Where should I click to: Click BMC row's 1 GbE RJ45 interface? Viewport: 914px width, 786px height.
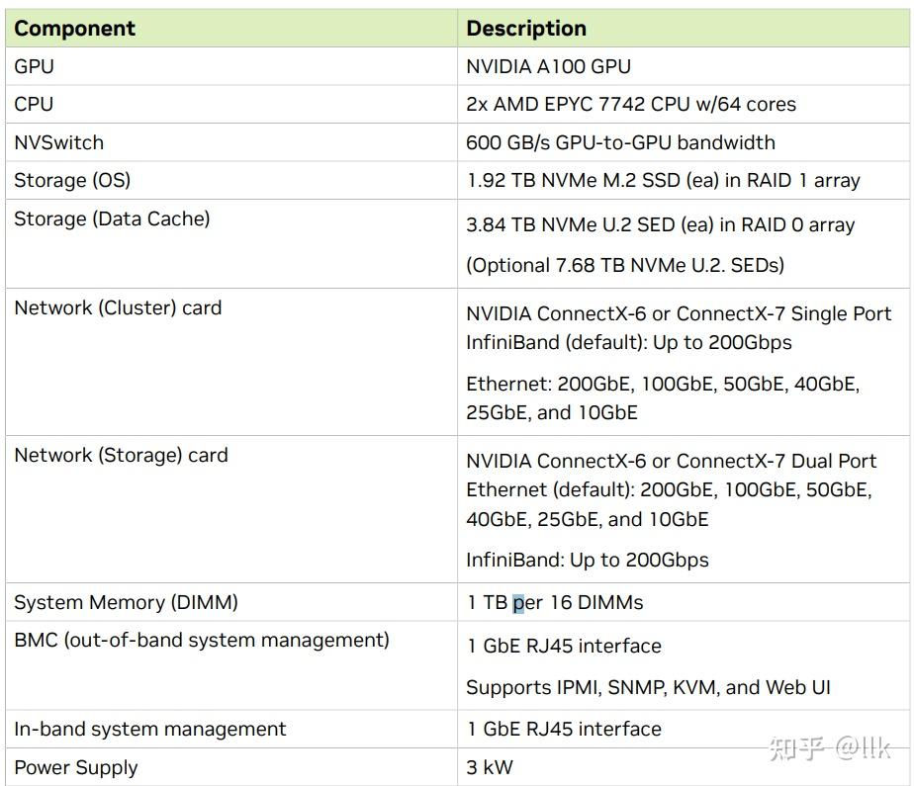(564, 647)
